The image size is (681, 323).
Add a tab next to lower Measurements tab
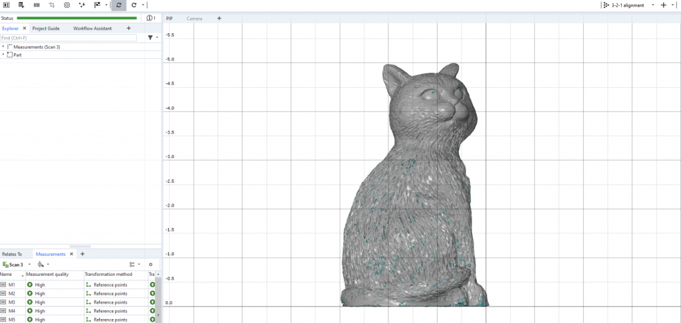[x=82, y=254]
